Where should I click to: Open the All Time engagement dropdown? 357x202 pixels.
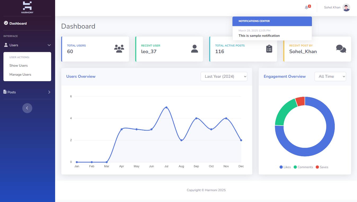click(330, 76)
